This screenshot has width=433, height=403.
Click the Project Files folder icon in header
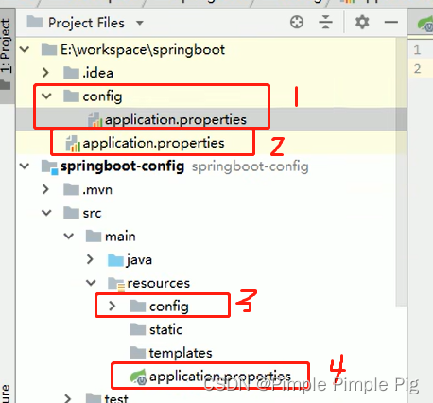pos(35,22)
